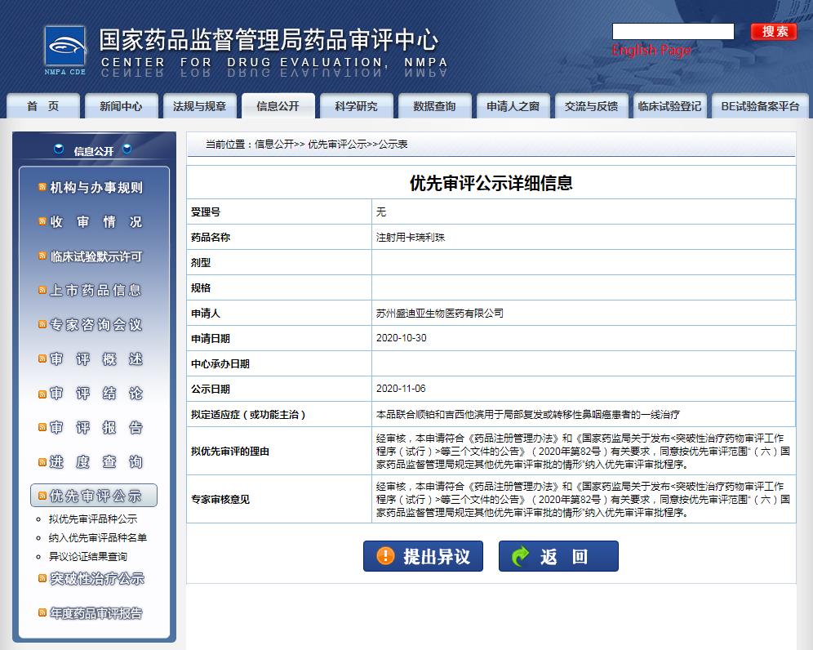The height and width of the screenshot is (650, 813).
Task: Open 年度药品审评报告 in sidebar
Action: click(x=96, y=613)
